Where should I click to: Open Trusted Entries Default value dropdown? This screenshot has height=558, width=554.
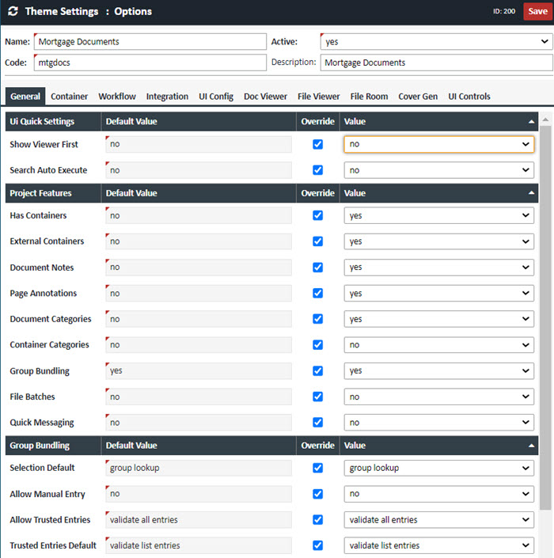[x=438, y=545]
